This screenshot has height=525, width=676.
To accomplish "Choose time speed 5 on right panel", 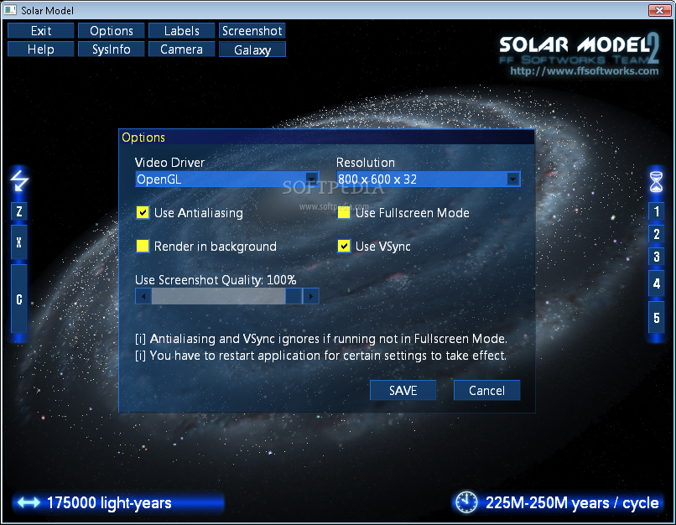I will 656,318.
